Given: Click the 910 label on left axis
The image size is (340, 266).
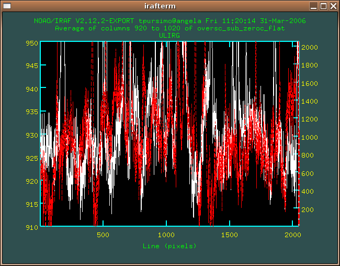Looking at the screenshot, I should (32, 227).
